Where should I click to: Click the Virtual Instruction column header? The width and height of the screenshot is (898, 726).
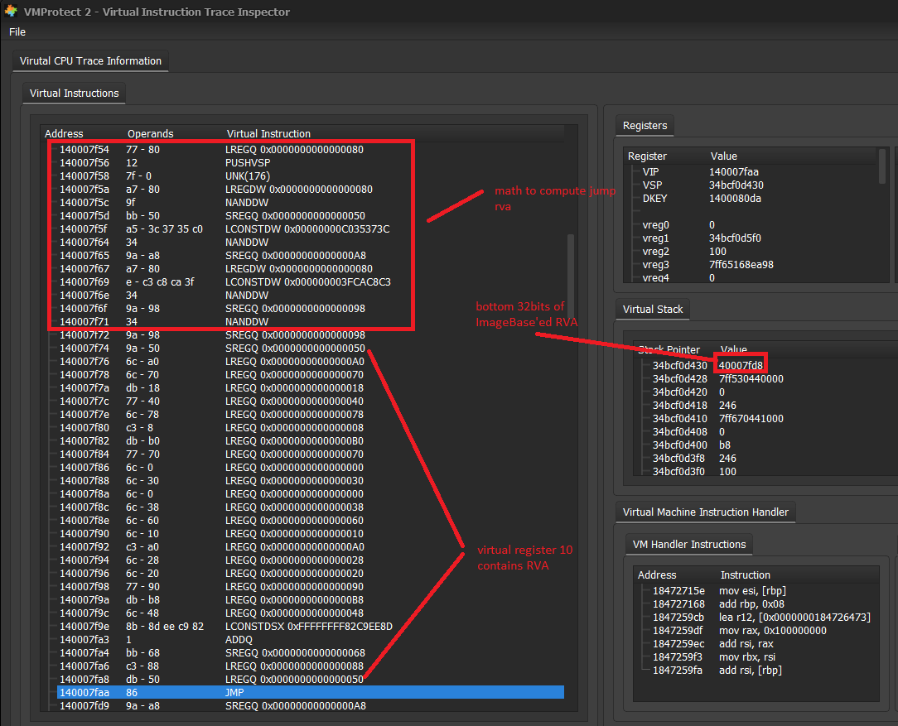268,133
